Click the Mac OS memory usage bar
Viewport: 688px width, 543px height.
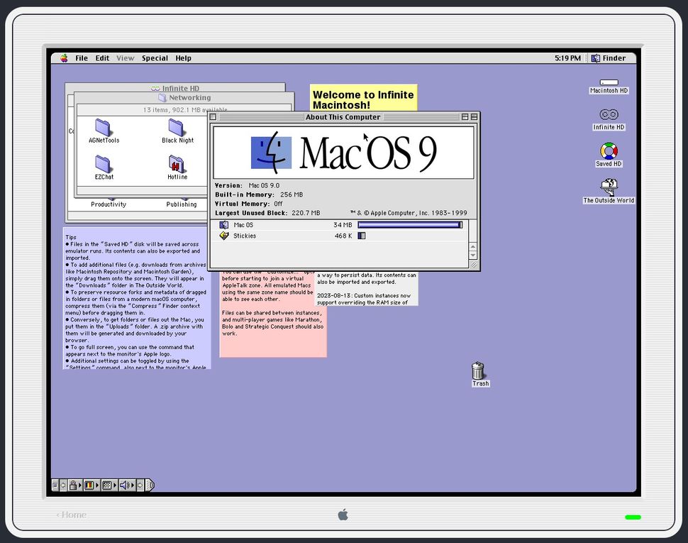(411, 224)
